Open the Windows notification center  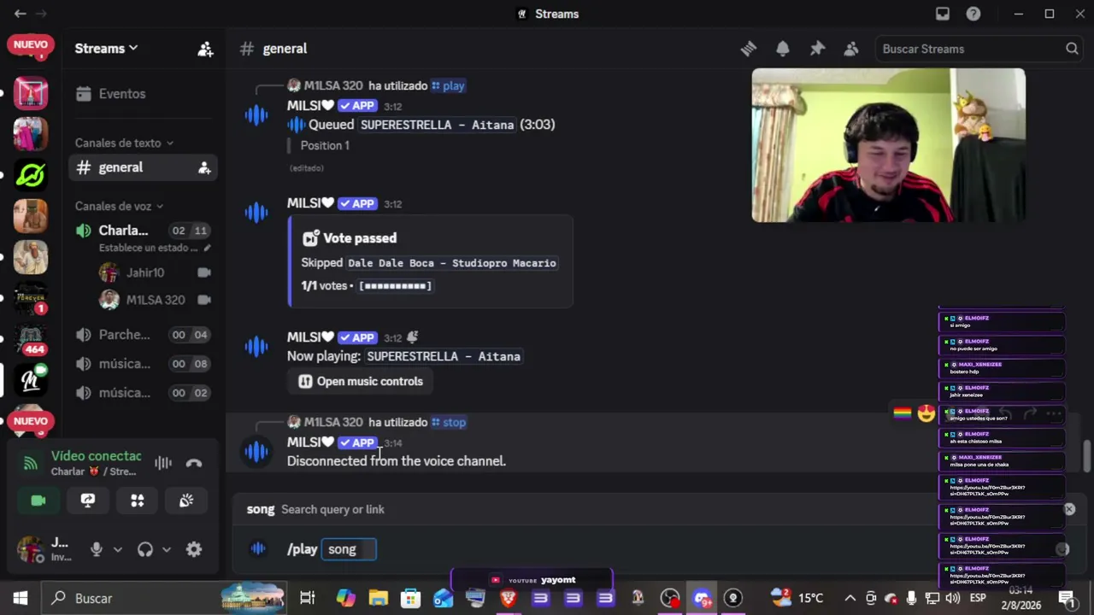pos(1067,598)
